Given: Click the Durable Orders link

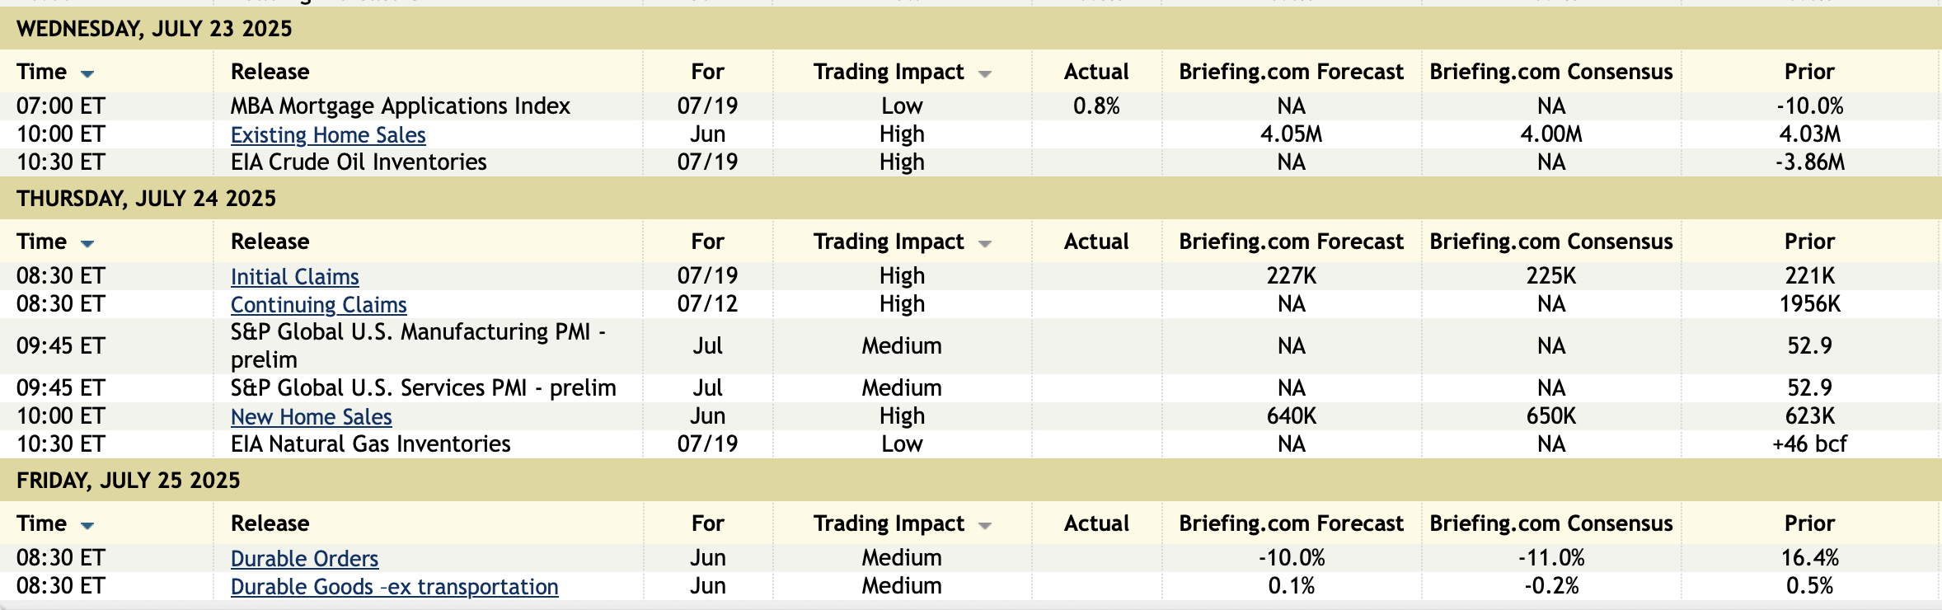Looking at the screenshot, I should pos(304,559).
